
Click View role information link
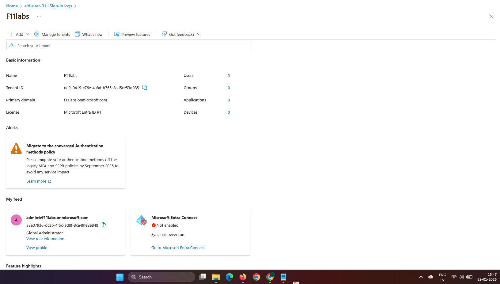(45, 239)
